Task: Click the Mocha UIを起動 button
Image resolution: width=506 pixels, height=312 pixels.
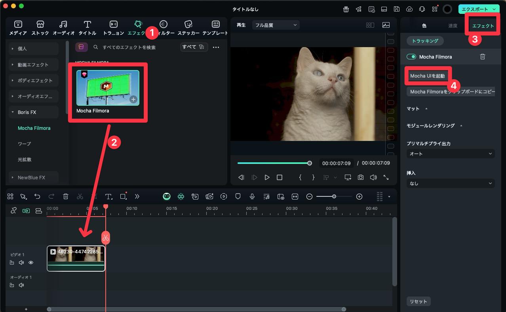Action: click(428, 76)
